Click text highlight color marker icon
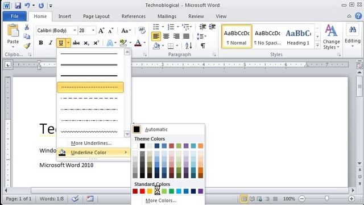This screenshot has width=364, height=205. 123,43
